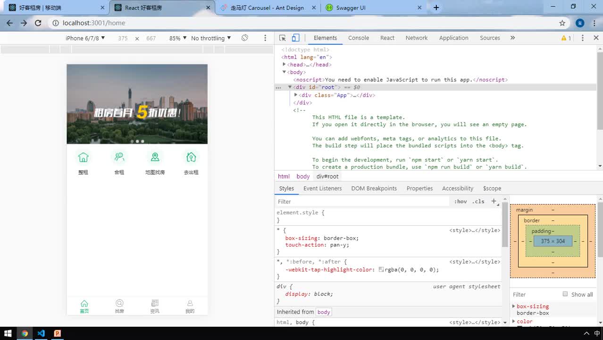Viewport: 603px width, 340px height.
Task: Open the No throttling dropdown
Action: [x=211, y=38]
